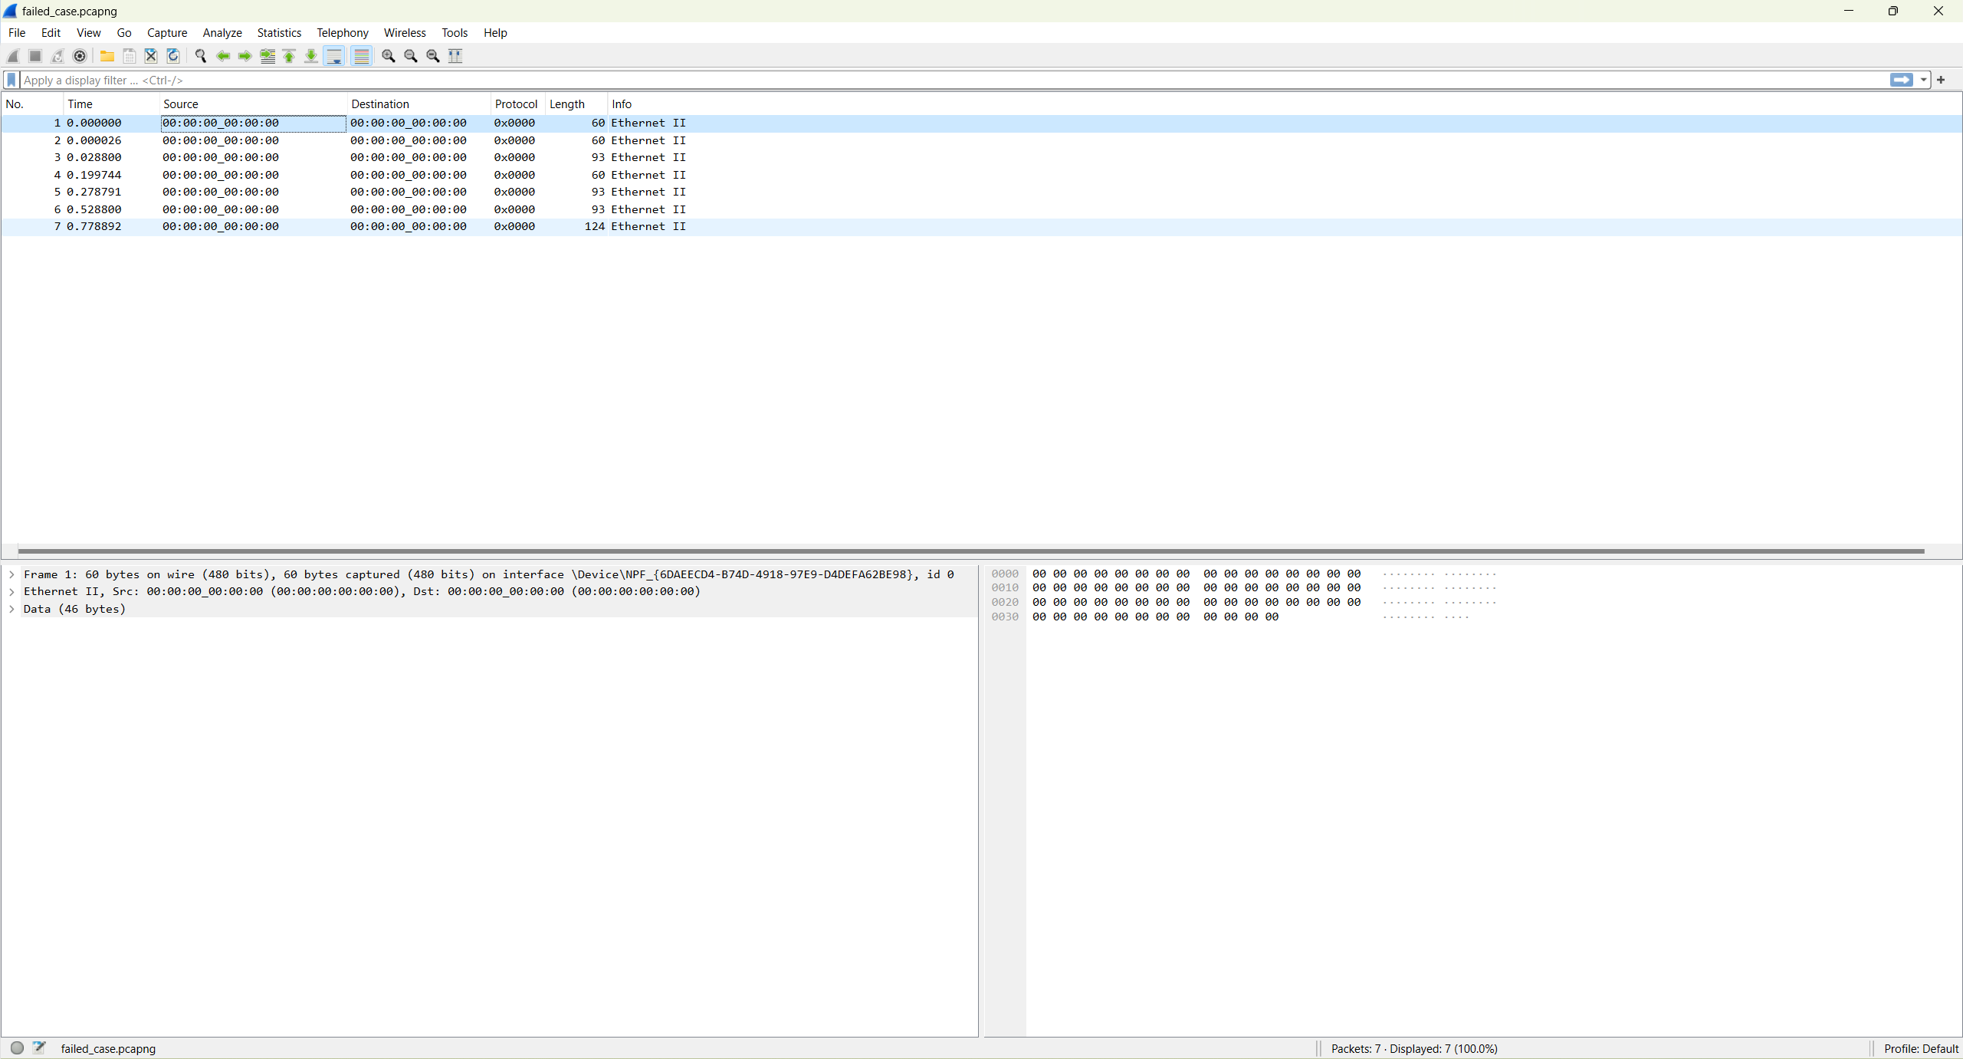Open a capture file
Viewport: 1963px width, 1059px height.
pyautogui.click(x=107, y=55)
